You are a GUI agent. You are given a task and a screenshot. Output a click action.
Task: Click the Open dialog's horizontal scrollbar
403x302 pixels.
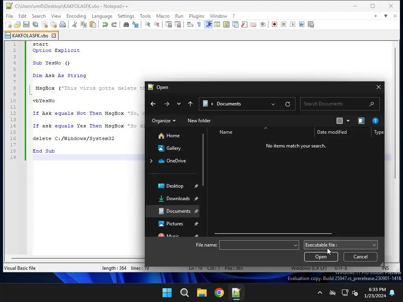point(273,234)
